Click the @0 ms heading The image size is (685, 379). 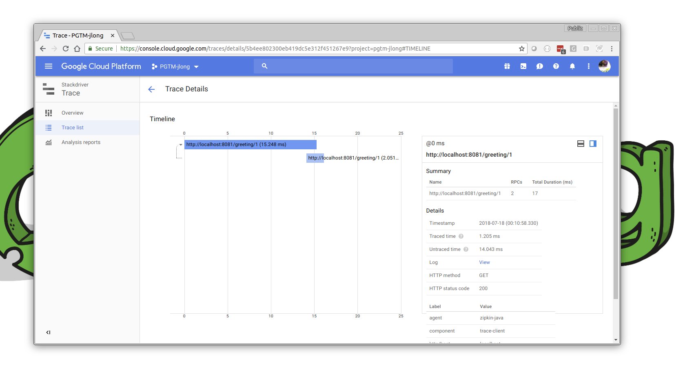435,143
